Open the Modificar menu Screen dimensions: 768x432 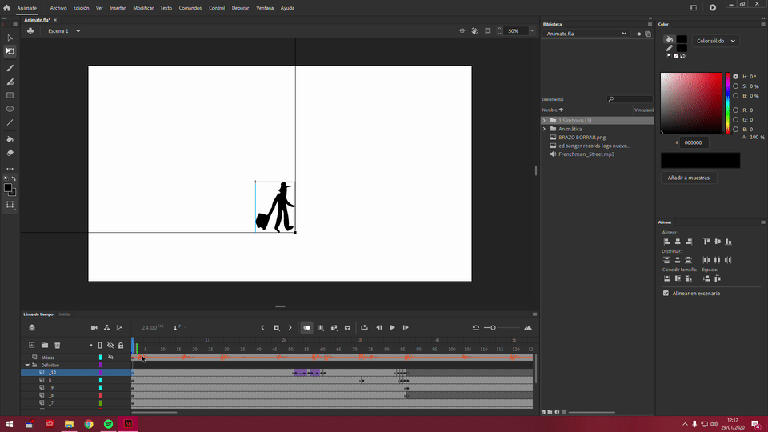coord(143,8)
